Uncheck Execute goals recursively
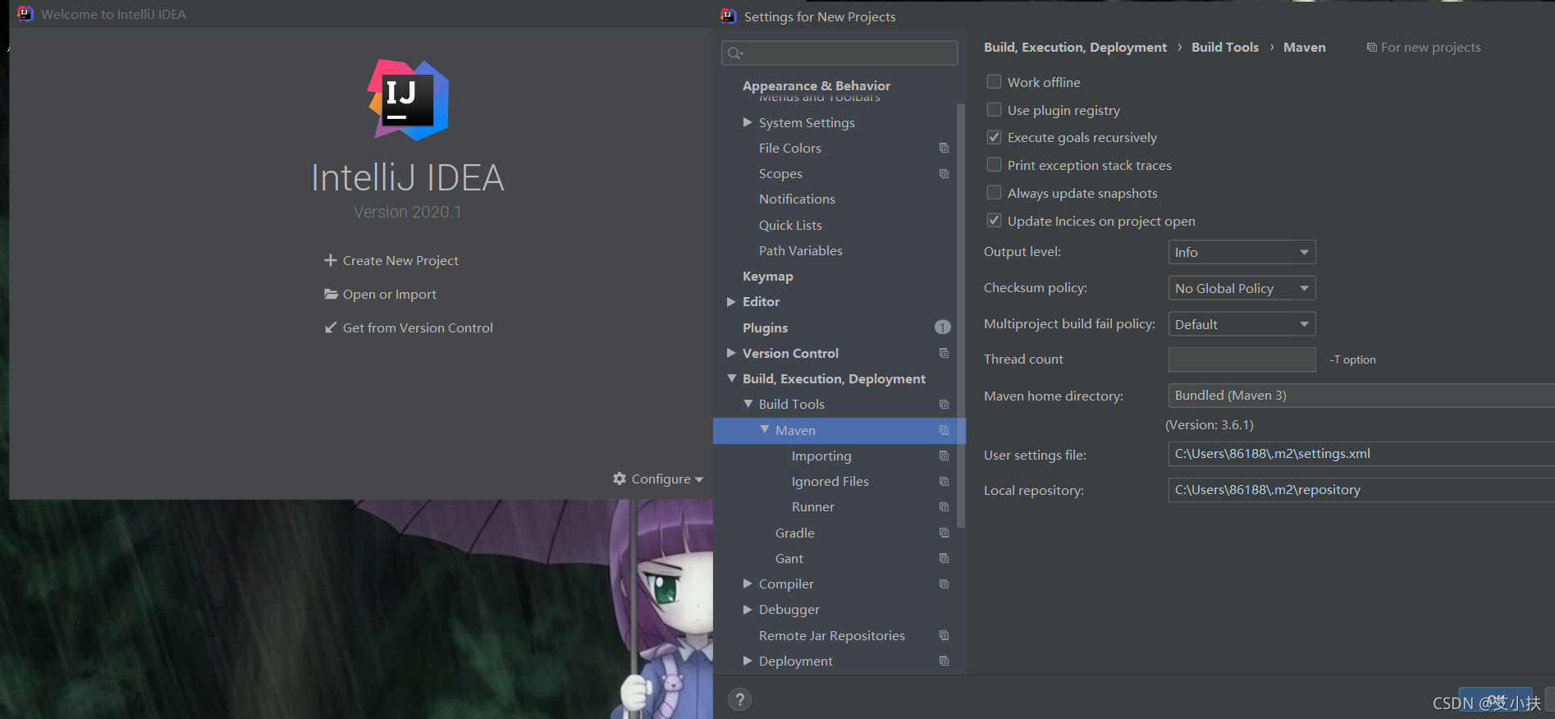The image size is (1555, 719). tap(994, 137)
